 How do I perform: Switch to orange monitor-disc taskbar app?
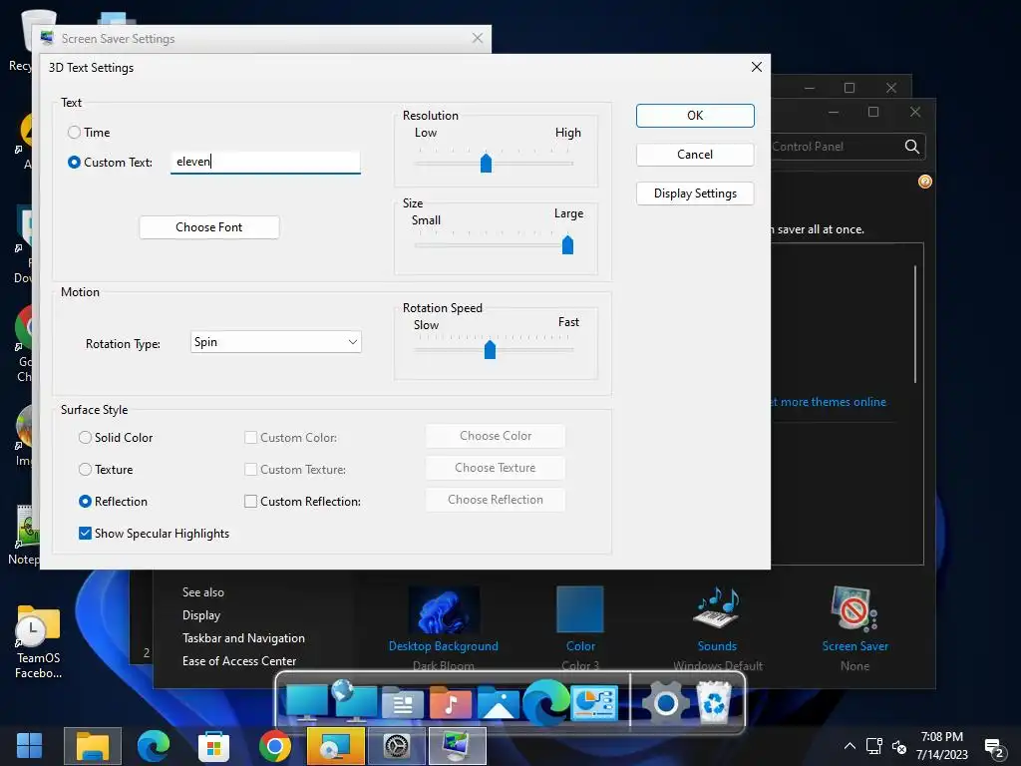click(x=335, y=746)
